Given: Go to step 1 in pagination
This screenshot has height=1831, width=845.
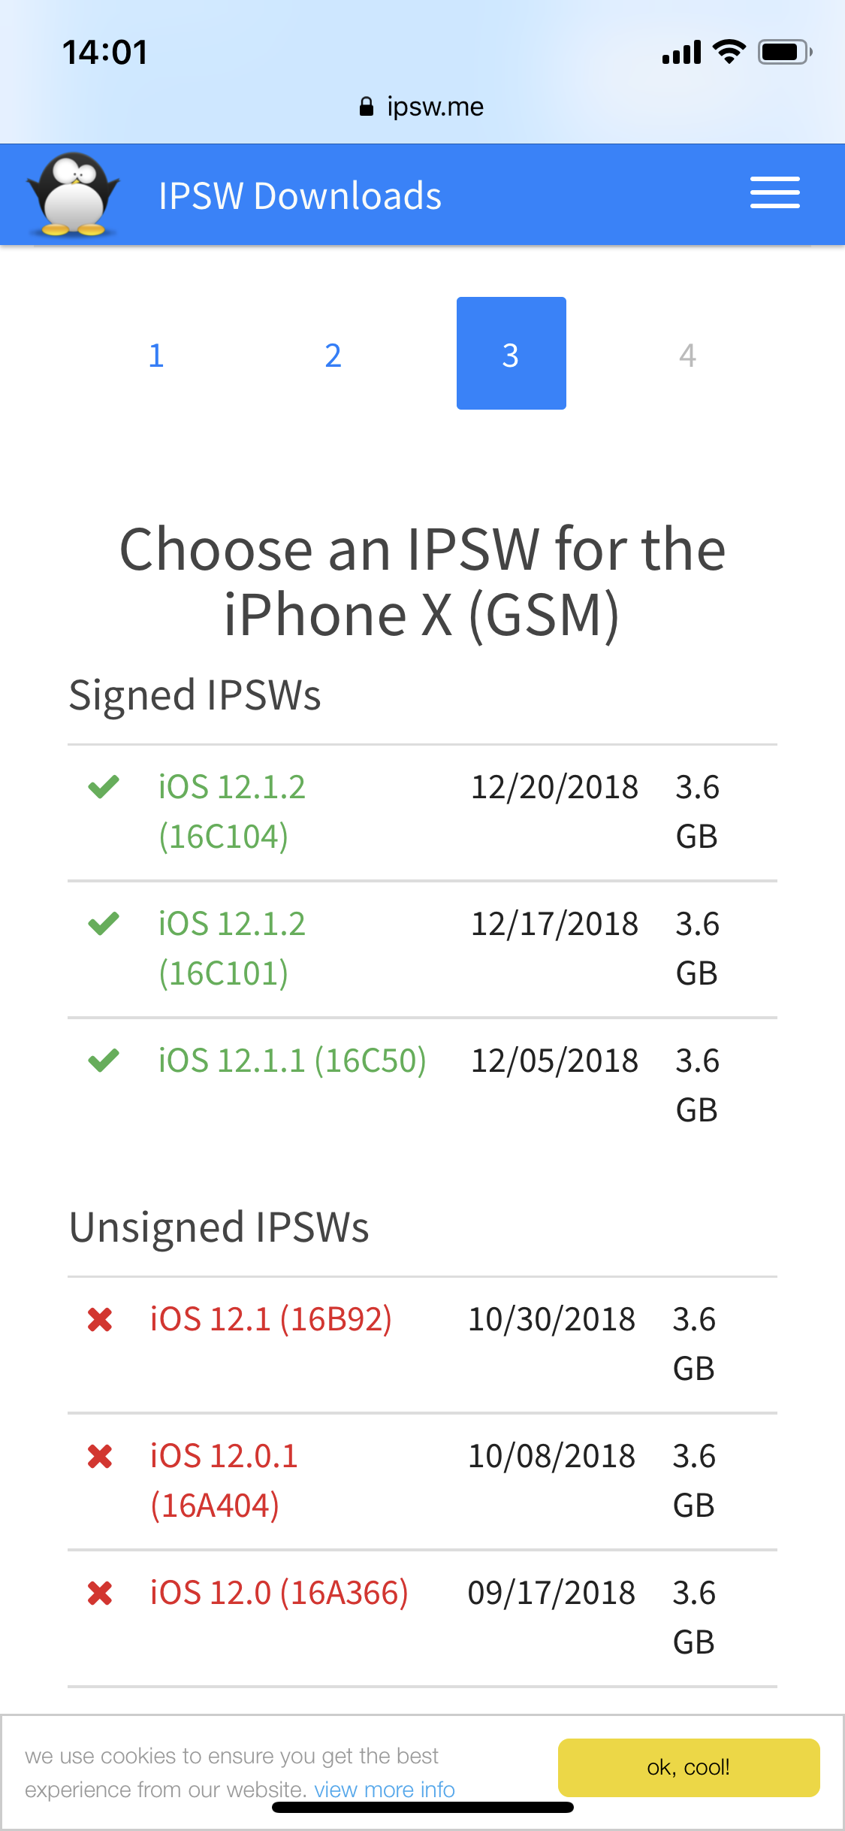Looking at the screenshot, I should [156, 355].
